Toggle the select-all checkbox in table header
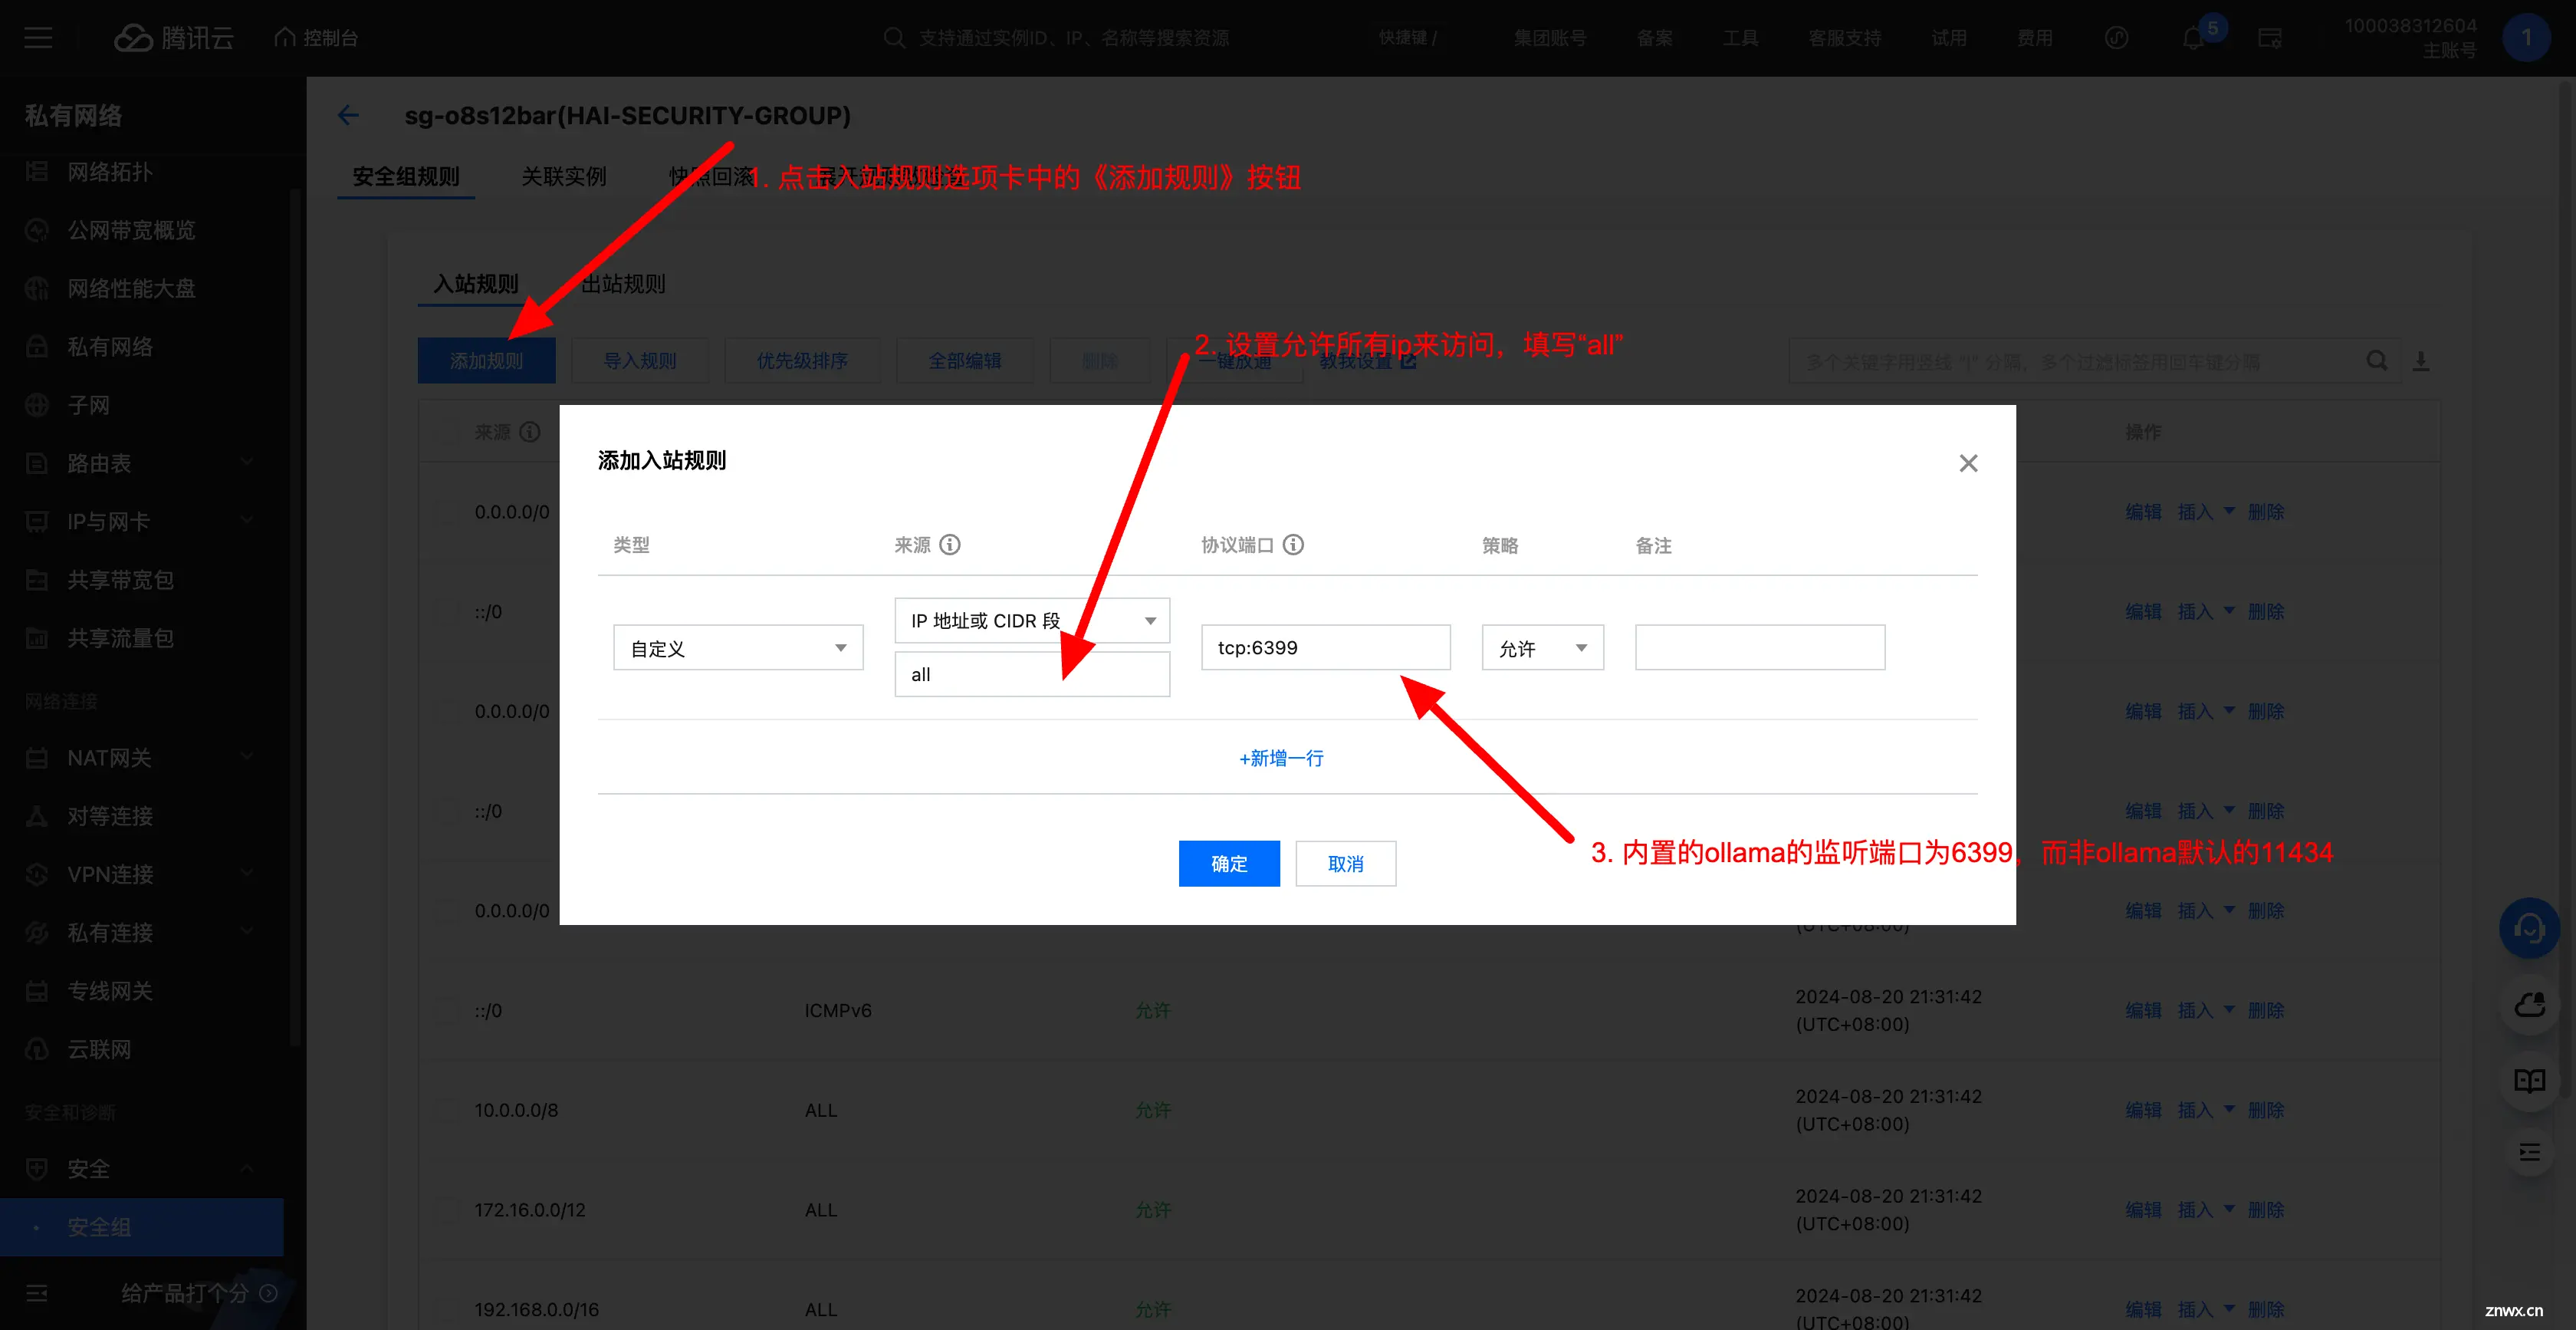The height and width of the screenshot is (1330, 2576). tap(447, 433)
